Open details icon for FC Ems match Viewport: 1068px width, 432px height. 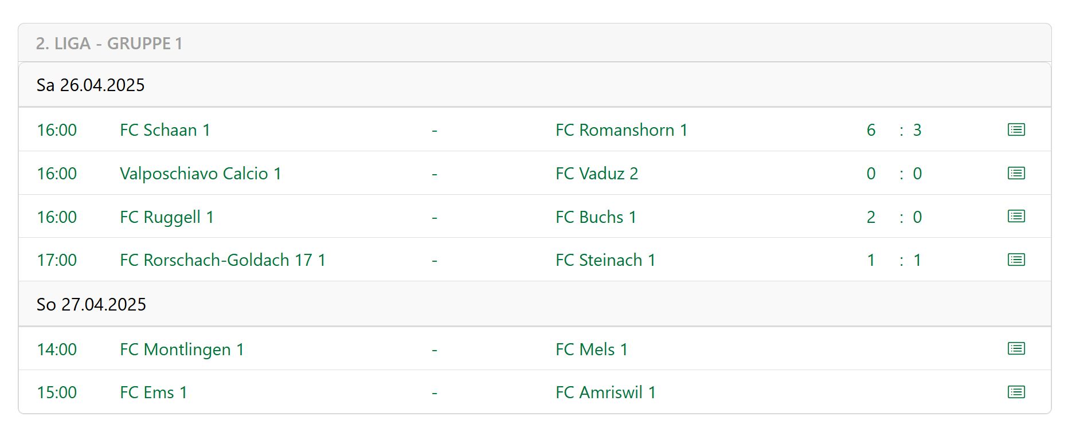coord(1016,392)
